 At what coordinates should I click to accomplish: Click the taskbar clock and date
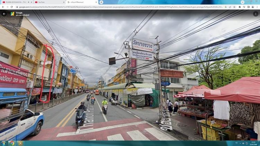(253, 143)
